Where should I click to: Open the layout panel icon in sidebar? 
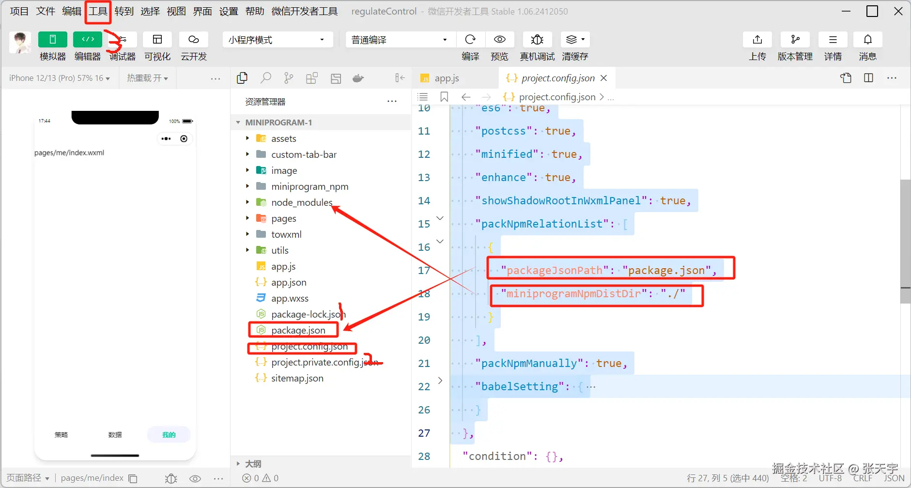(336, 78)
